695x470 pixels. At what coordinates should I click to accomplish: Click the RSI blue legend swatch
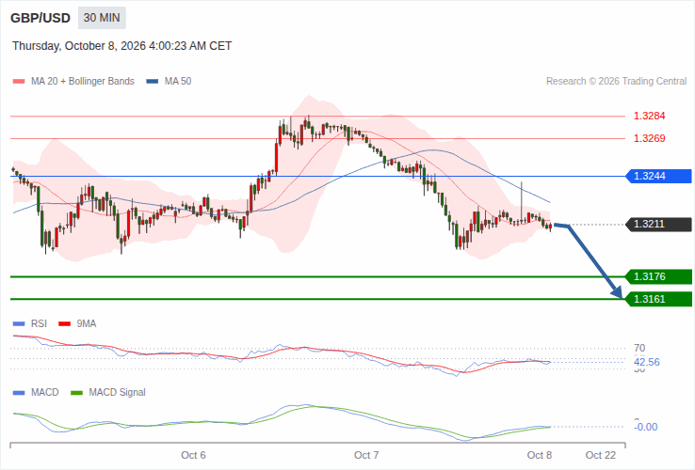(x=19, y=324)
